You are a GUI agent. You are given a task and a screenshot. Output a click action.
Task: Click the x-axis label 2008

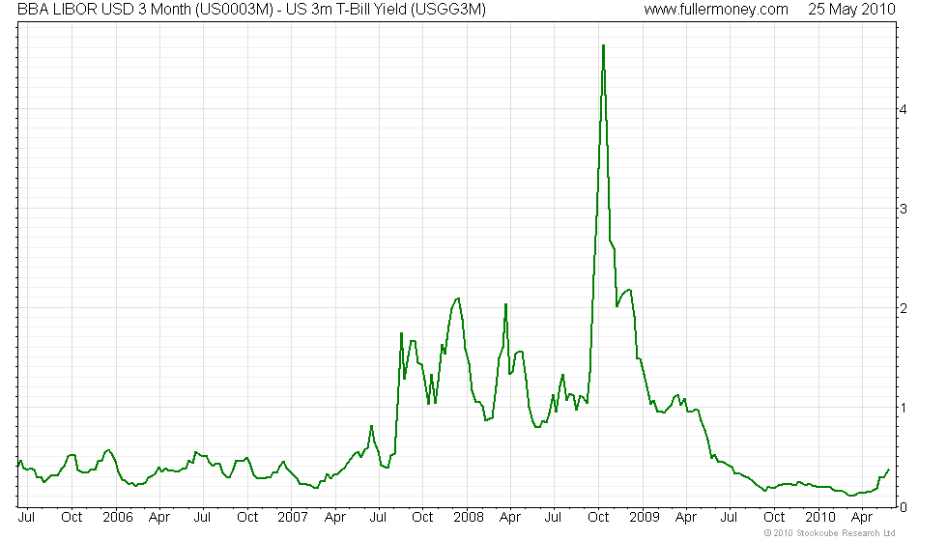click(469, 518)
